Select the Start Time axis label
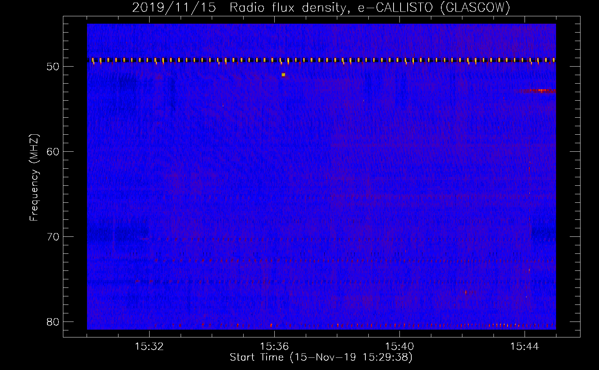Screen dimensions: 599x370 coord(321,357)
